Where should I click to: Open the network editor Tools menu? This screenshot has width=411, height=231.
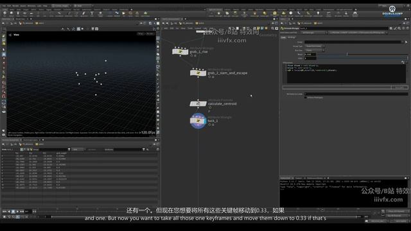190,28
